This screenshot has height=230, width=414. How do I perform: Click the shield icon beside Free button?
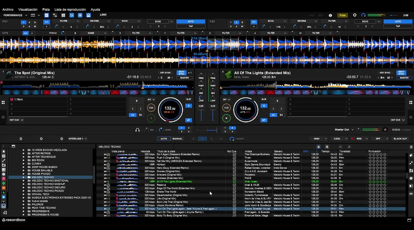pos(330,15)
